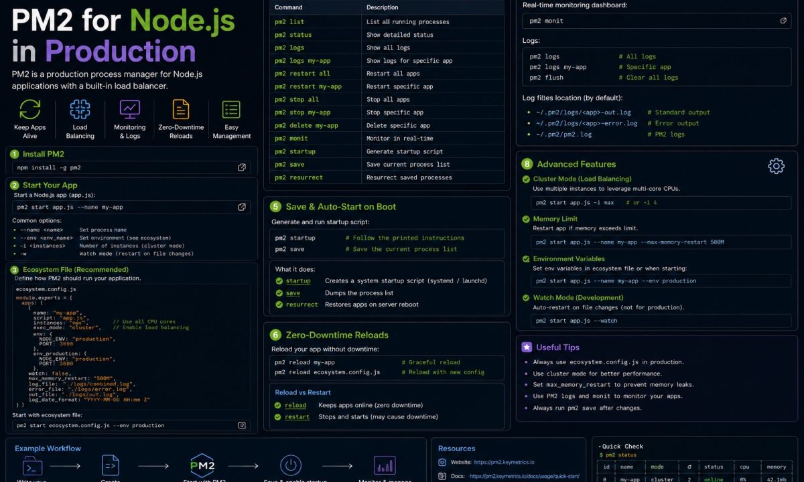The height and width of the screenshot is (482, 804).
Task: Click the terminal icon in Example Workflow
Action: [33, 466]
